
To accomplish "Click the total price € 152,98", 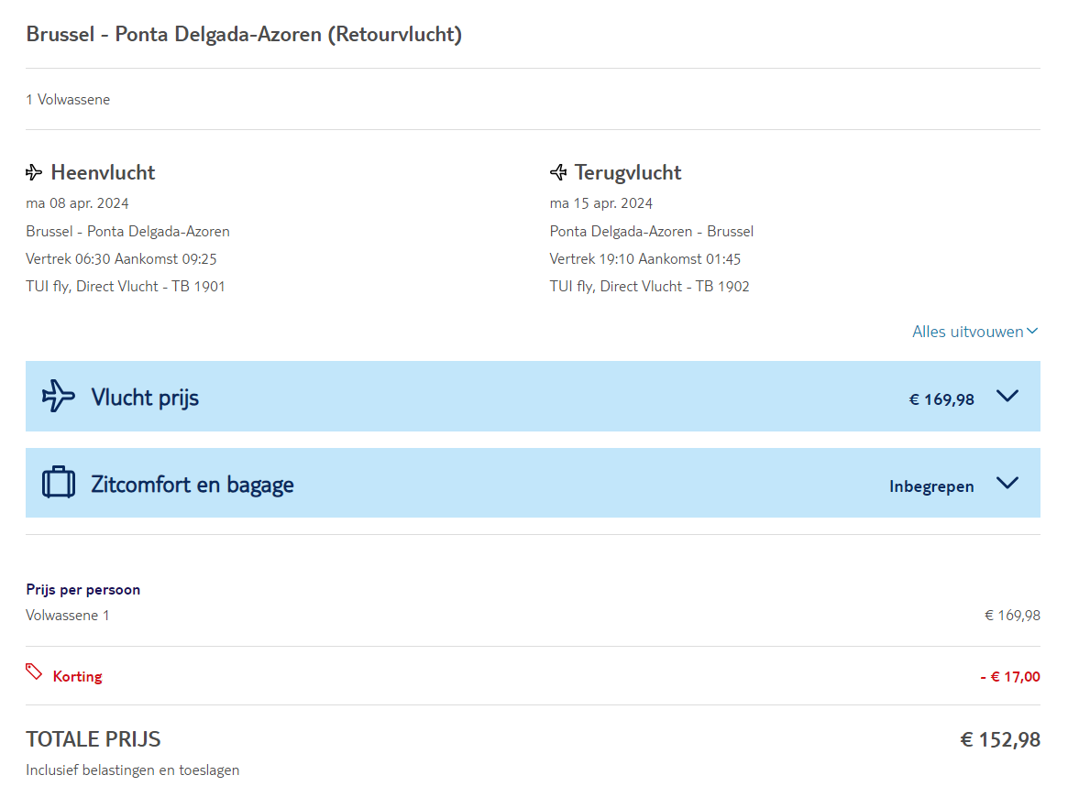I will [x=1000, y=739].
